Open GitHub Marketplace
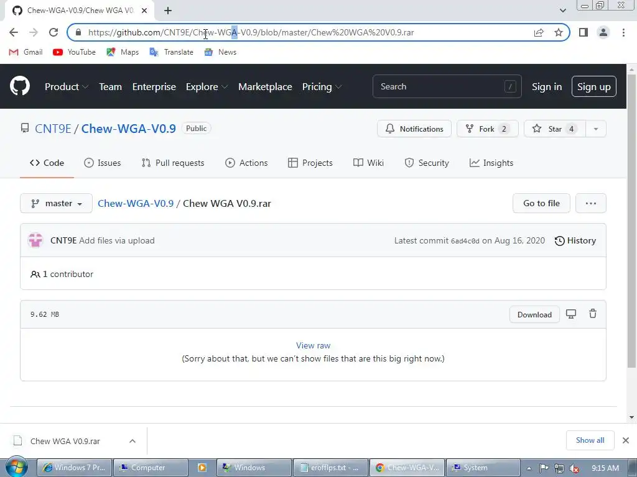The height and width of the screenshot is (477, 637). pyautogui.click(x=265, y=86)
